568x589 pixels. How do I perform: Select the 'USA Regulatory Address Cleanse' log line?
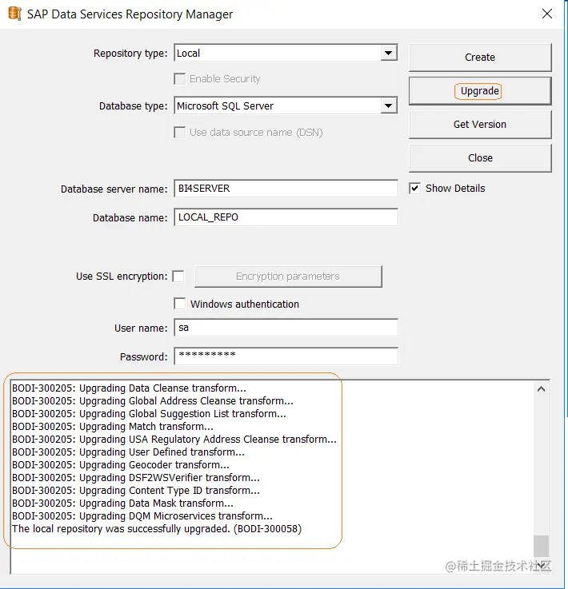[174, 439]
